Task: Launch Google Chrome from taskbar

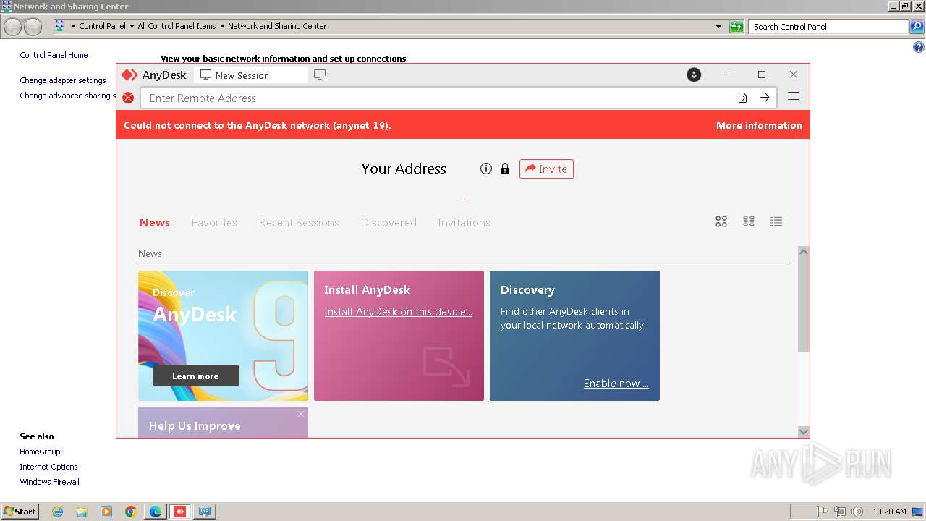Action: tap(131, 512)
